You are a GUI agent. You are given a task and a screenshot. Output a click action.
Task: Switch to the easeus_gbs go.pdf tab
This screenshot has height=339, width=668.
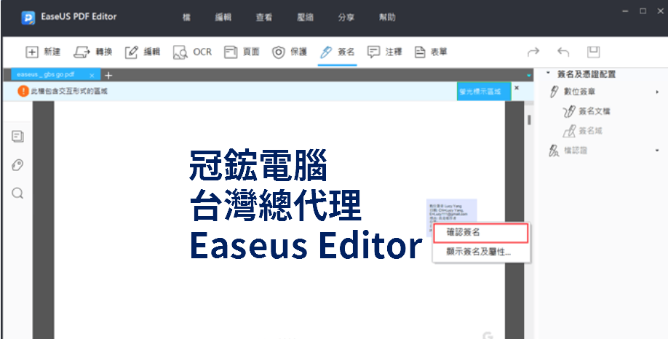tap(45, 74)
